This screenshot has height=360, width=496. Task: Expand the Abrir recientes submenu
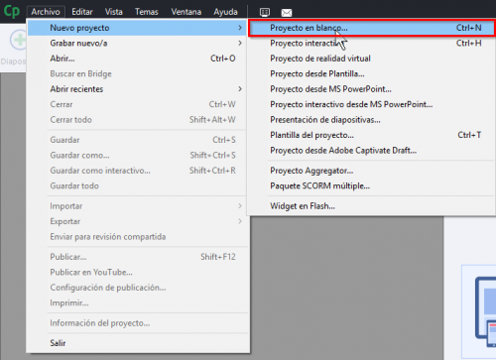pos(137,89)
